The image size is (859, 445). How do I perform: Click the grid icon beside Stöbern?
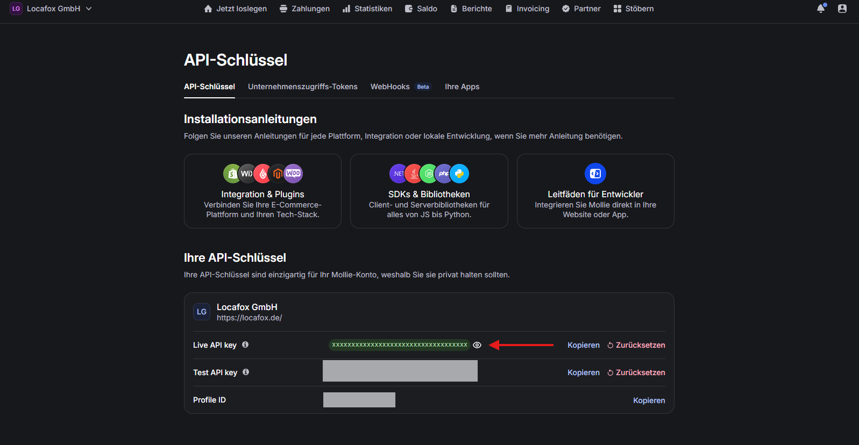click(617, 9)
